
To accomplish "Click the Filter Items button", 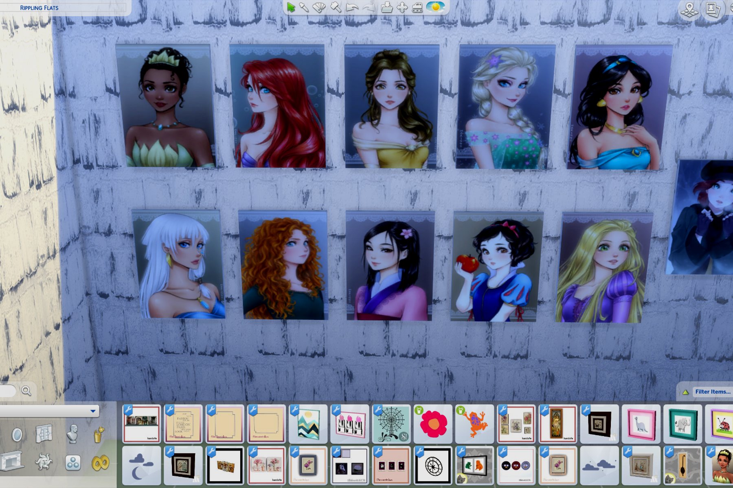I will 713,392.
